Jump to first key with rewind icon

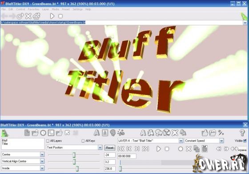(x=121, y=149)
